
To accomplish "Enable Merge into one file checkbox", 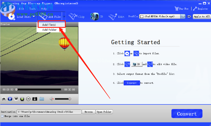I will click(x=2, y=116).
